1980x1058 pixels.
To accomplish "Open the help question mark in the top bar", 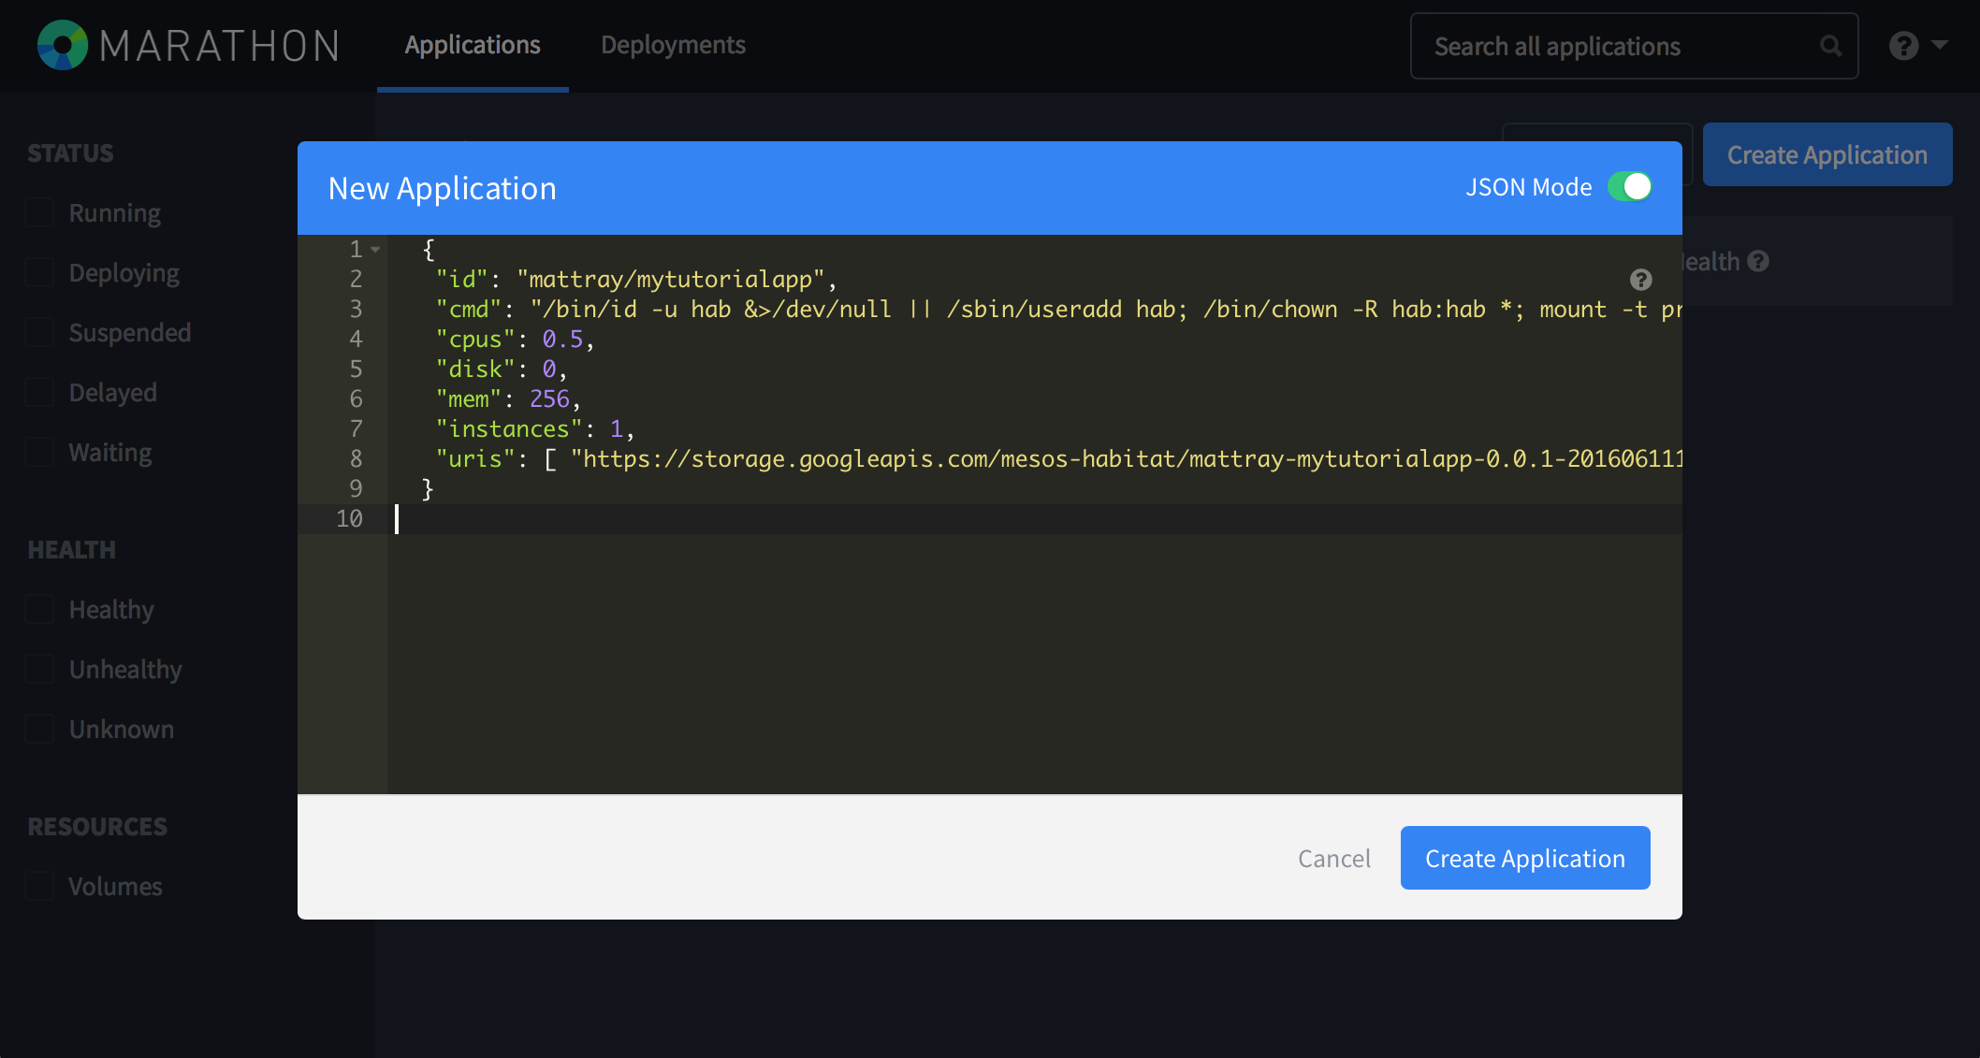I will 1904,45.
